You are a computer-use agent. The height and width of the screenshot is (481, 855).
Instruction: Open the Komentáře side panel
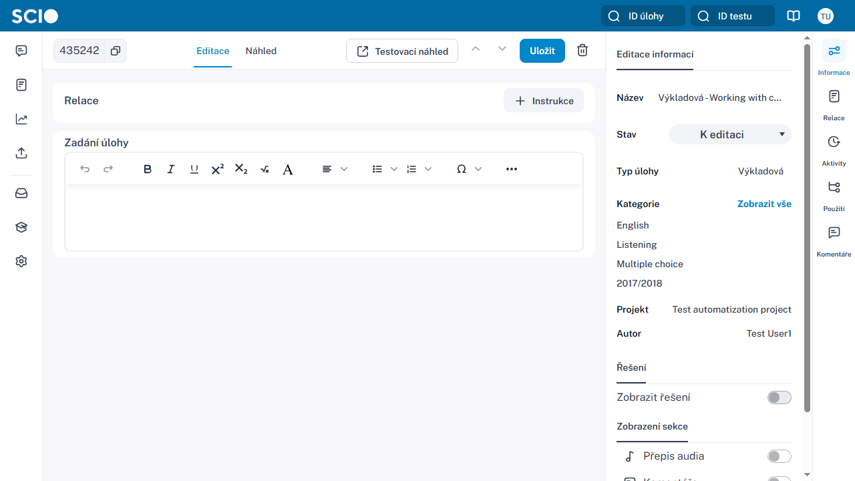(x=834, y=240)
